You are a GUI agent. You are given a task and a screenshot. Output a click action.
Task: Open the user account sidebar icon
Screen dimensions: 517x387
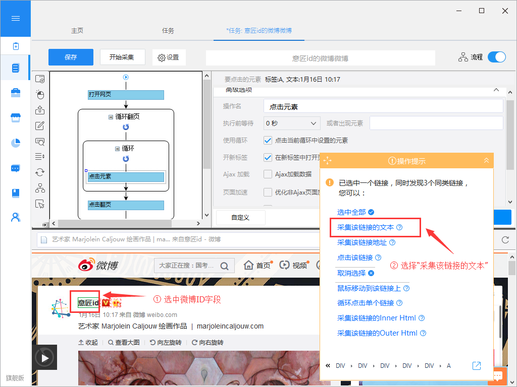[16, 217]
